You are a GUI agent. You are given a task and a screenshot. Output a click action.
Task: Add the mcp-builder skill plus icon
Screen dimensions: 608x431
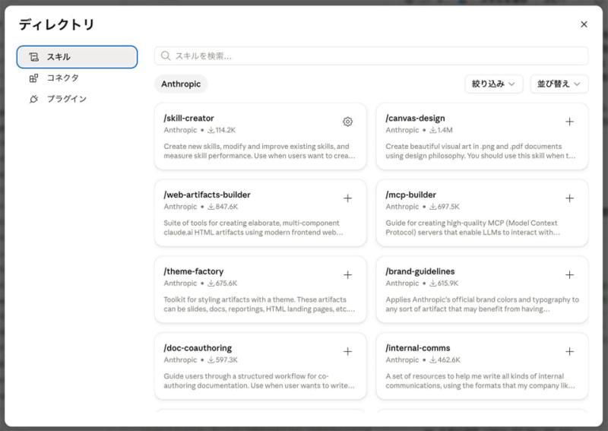pos(569,198)
